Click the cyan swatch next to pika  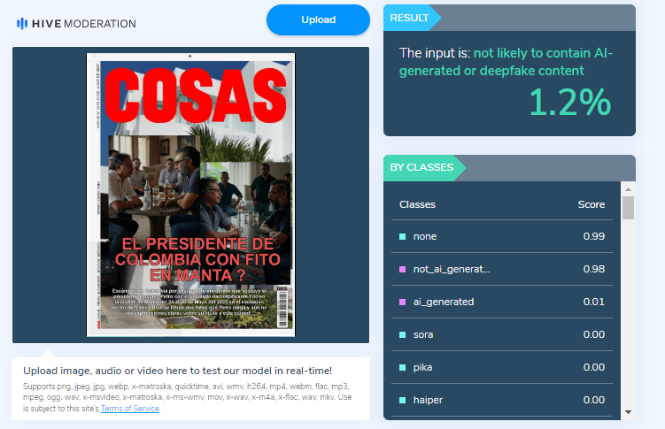pos(403,367)
